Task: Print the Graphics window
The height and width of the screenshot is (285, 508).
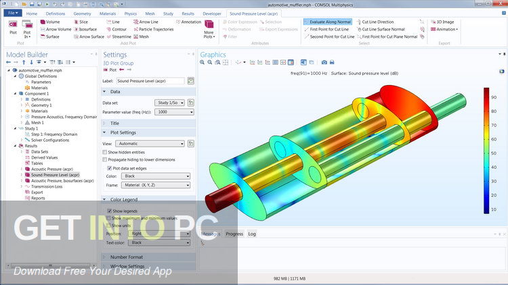Action: click(332, 62)
